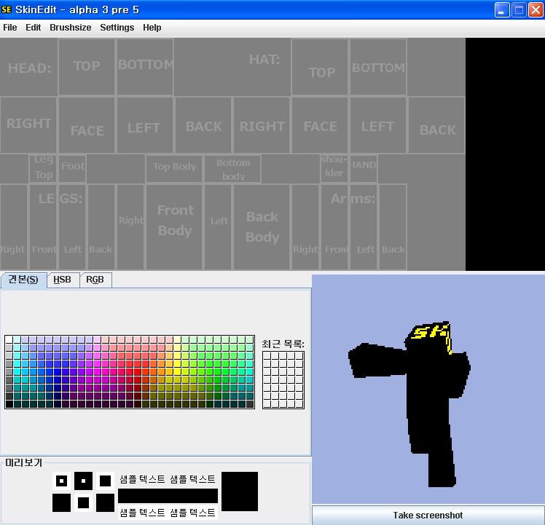Click the head TOP skin region
The width and height of the screenshot is (545, 525).
click(x=87, y=66)
